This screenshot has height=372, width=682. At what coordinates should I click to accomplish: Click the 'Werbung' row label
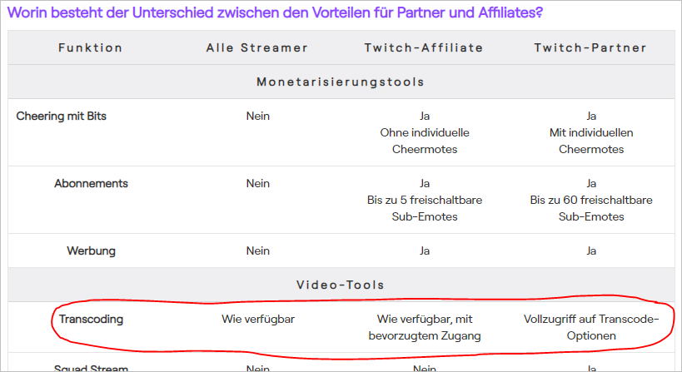(x=91, y=250)
